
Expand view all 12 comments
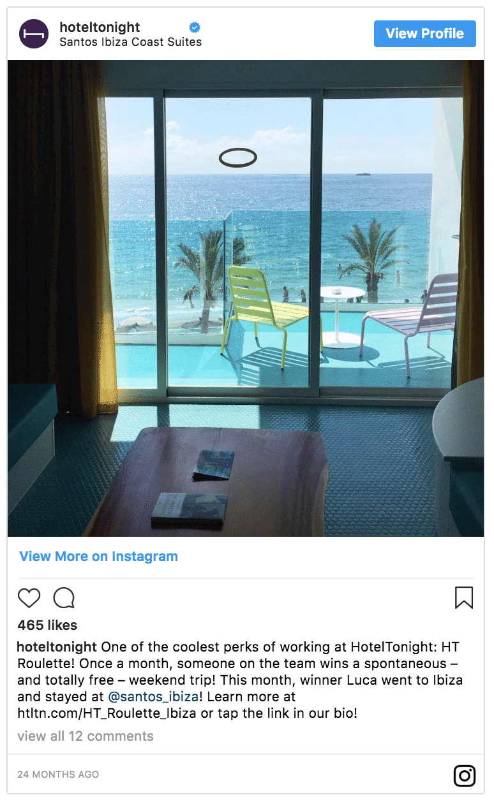86,736
